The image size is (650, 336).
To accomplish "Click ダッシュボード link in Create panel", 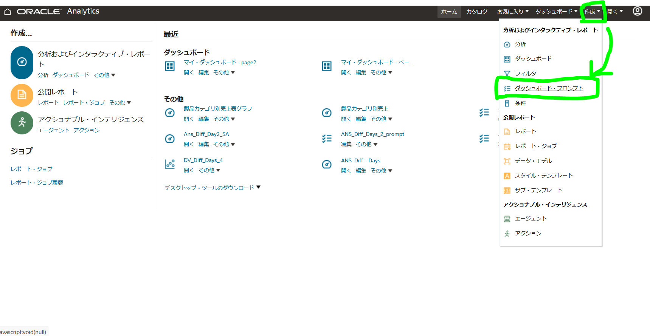I will coord(71,75).
